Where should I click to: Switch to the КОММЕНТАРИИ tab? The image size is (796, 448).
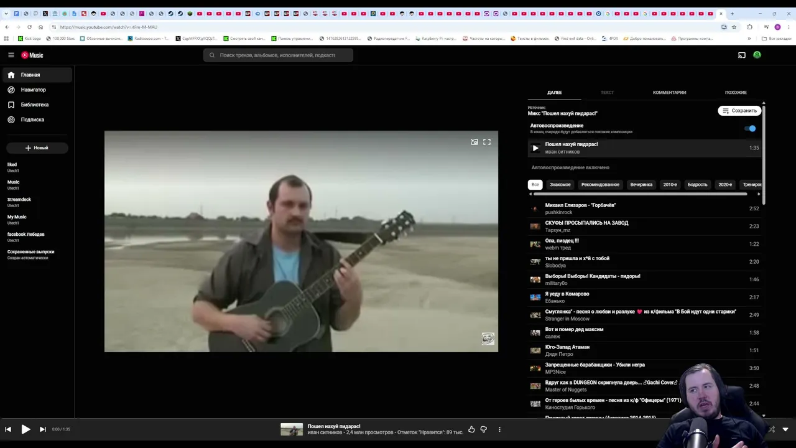(x=669, y=93)
